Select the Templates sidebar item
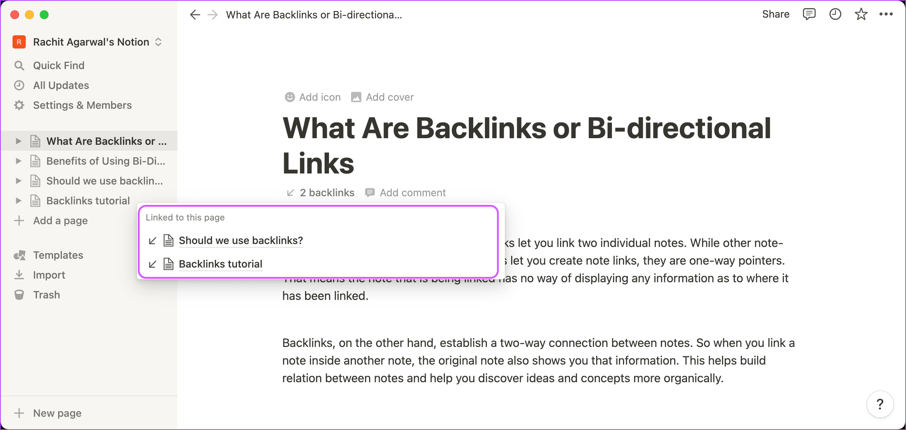Viewport: 906px width, 430px height. click(58, 255)
